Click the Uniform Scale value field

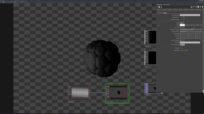pyautogui.click(x=182, y=40)
